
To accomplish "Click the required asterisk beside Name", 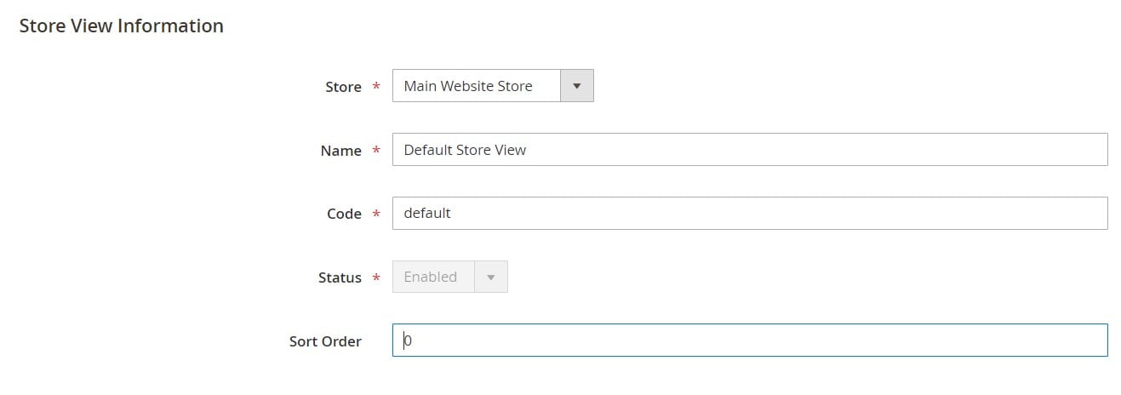I will point(376,151).
